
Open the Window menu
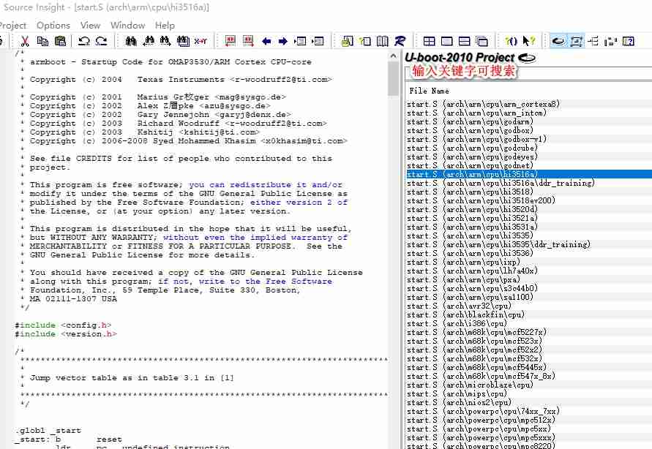(x=127, y=26)
